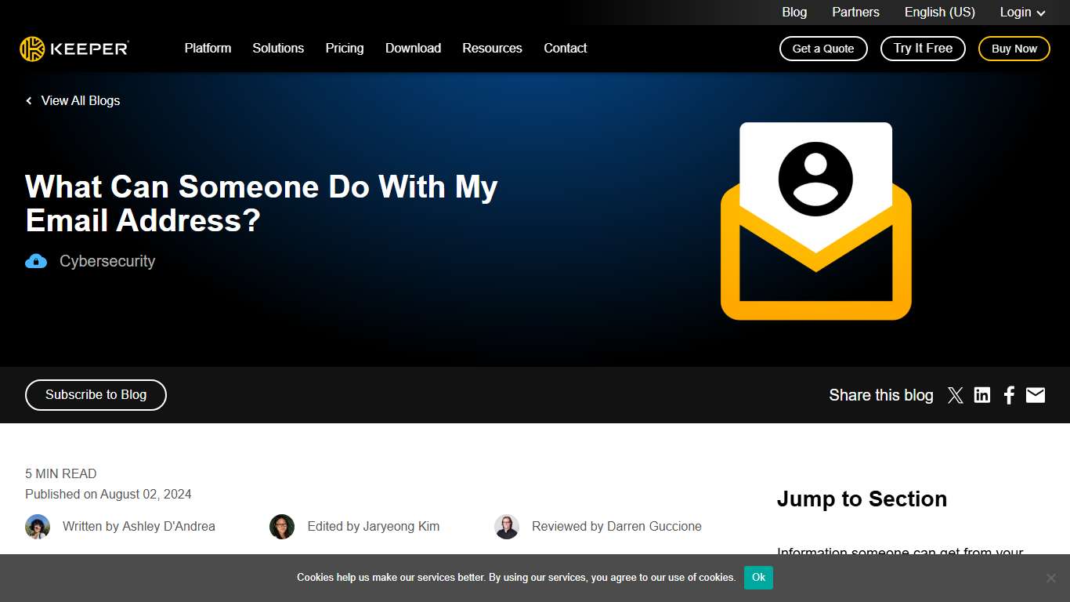
Task: Subscribe to Blog button
Action: (x=96, y=395)
